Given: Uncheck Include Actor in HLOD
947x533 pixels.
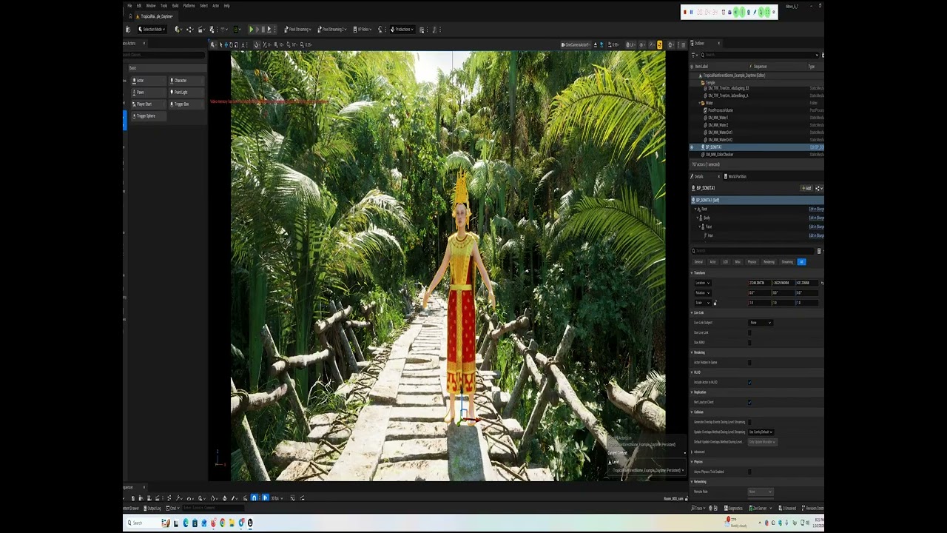Looking at the screenshot, I should pyautogui.click(x=749, y=382).
